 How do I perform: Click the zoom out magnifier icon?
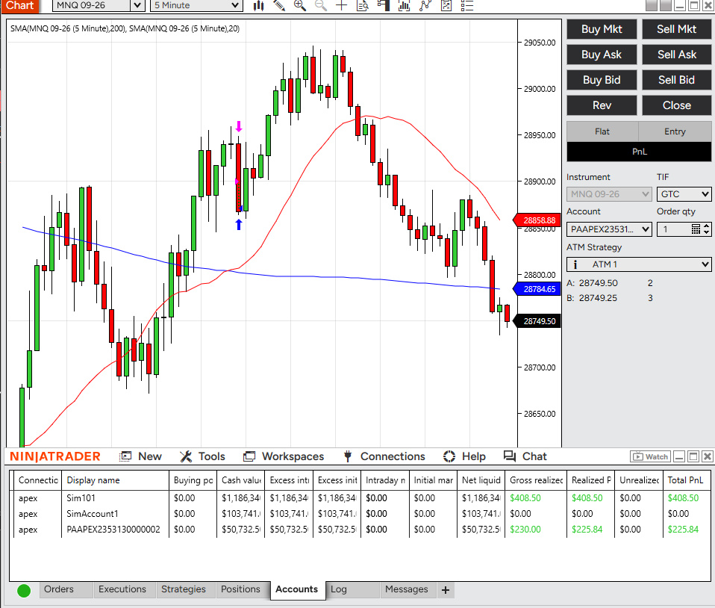tap(321, 5)
